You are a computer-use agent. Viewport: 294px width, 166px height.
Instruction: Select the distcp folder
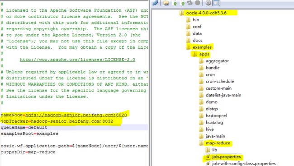tap(212, 109)
